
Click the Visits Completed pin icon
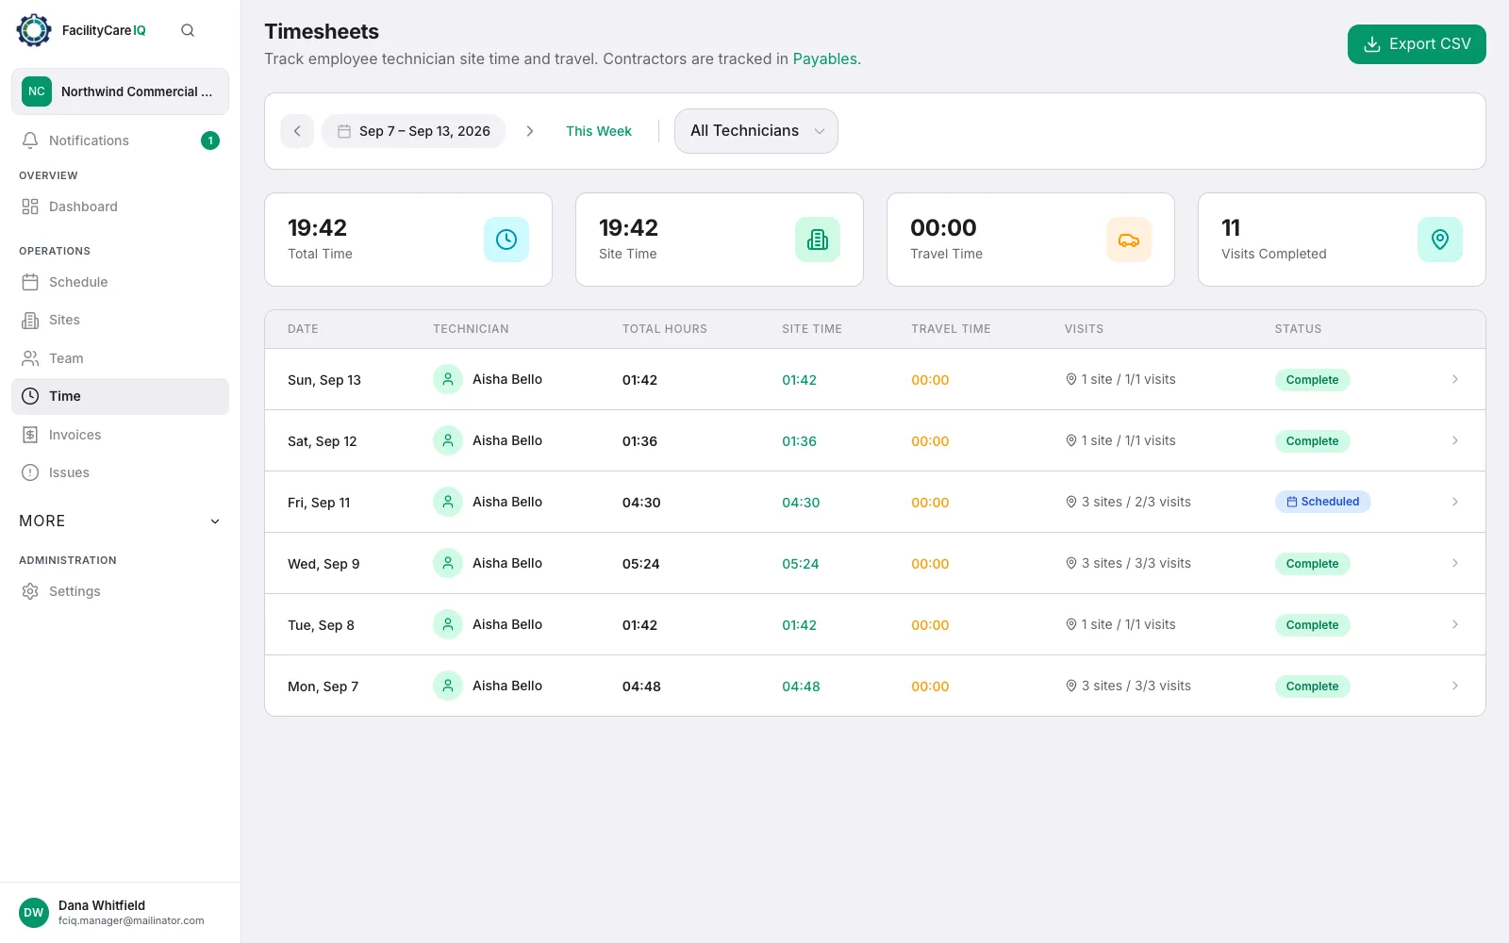pos(1440,240)
